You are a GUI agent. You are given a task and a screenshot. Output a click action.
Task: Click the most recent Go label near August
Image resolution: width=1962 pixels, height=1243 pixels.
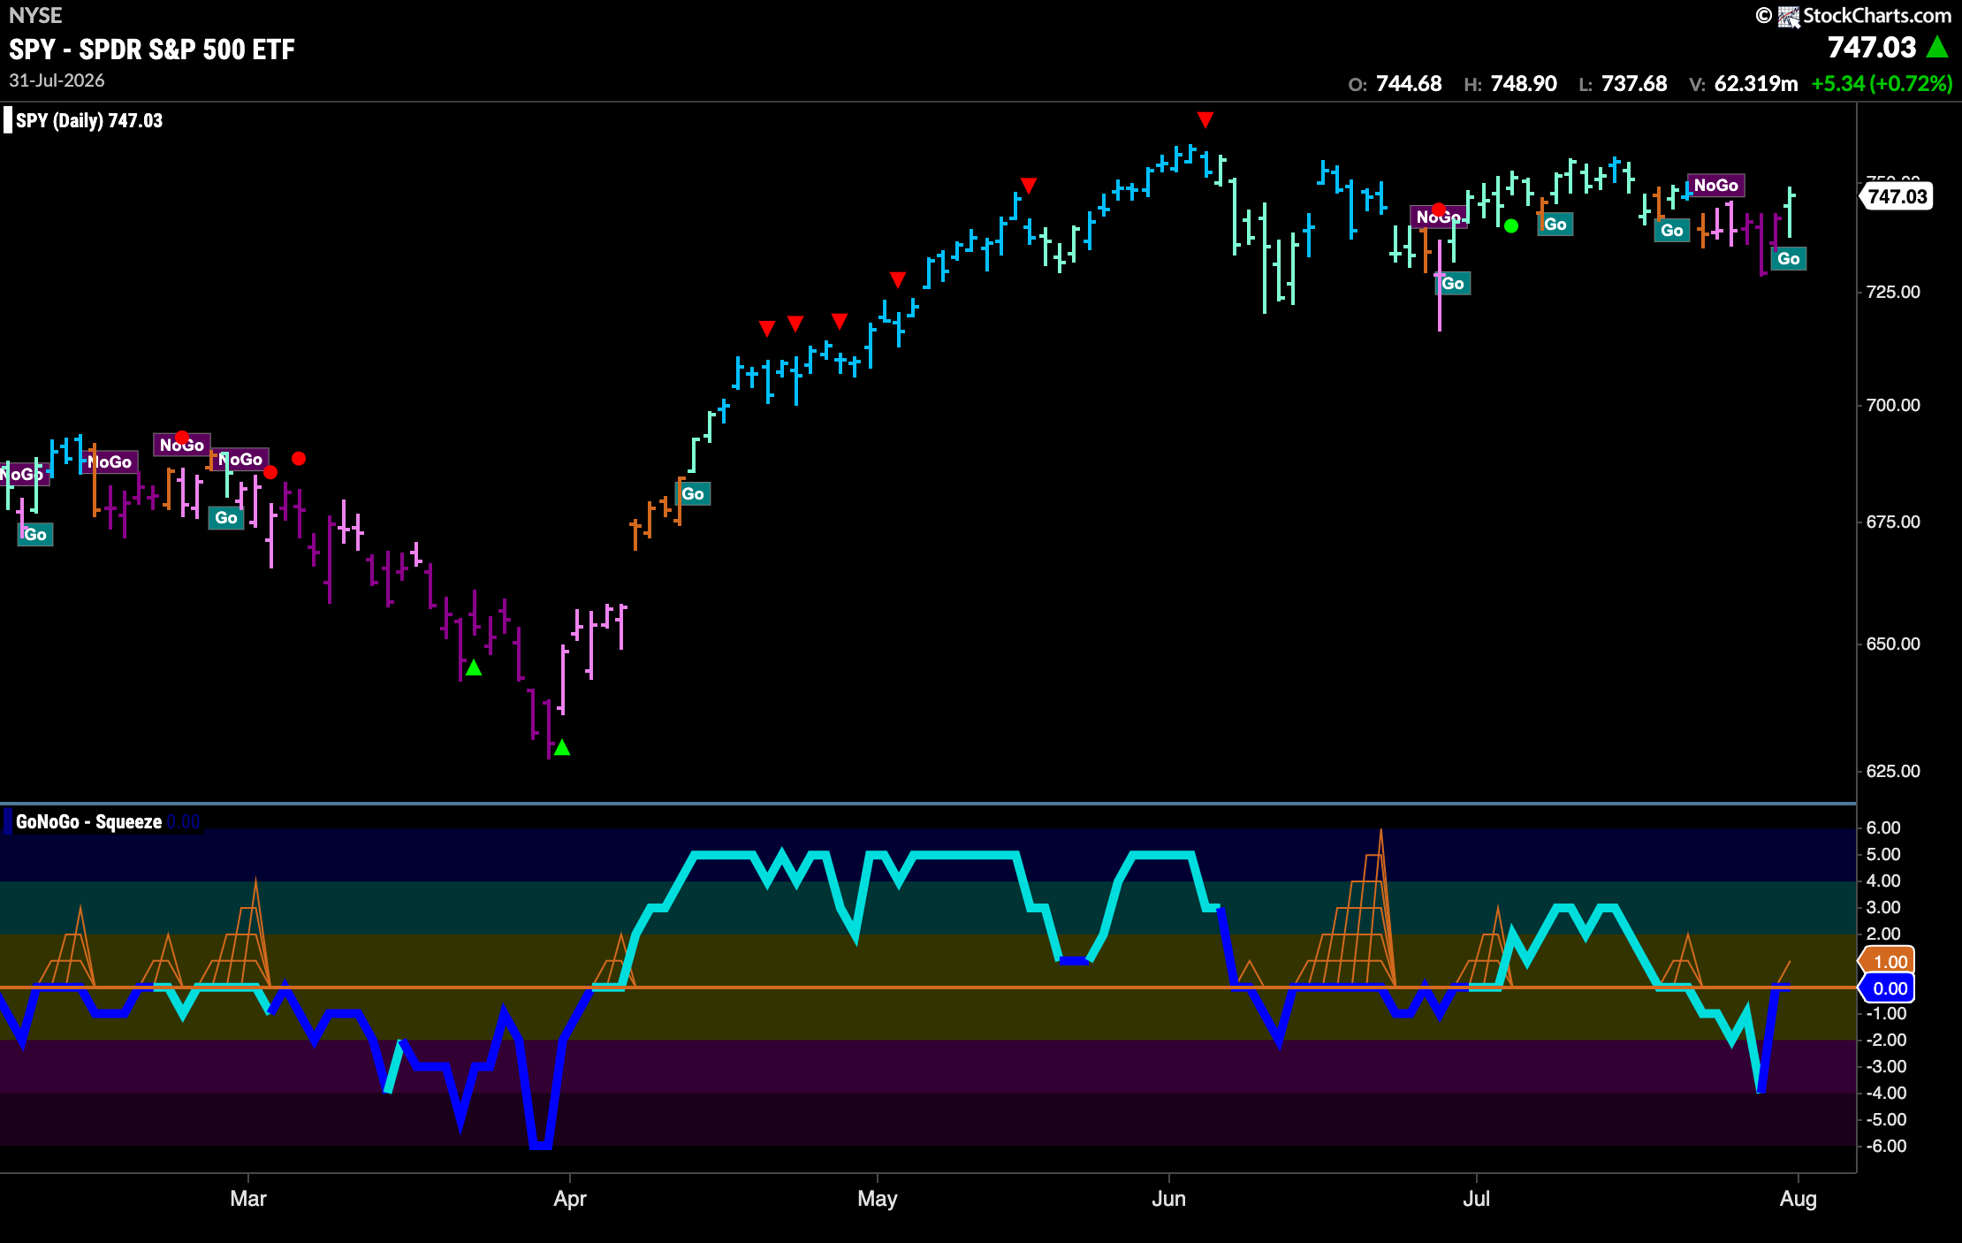(1789, 258)
